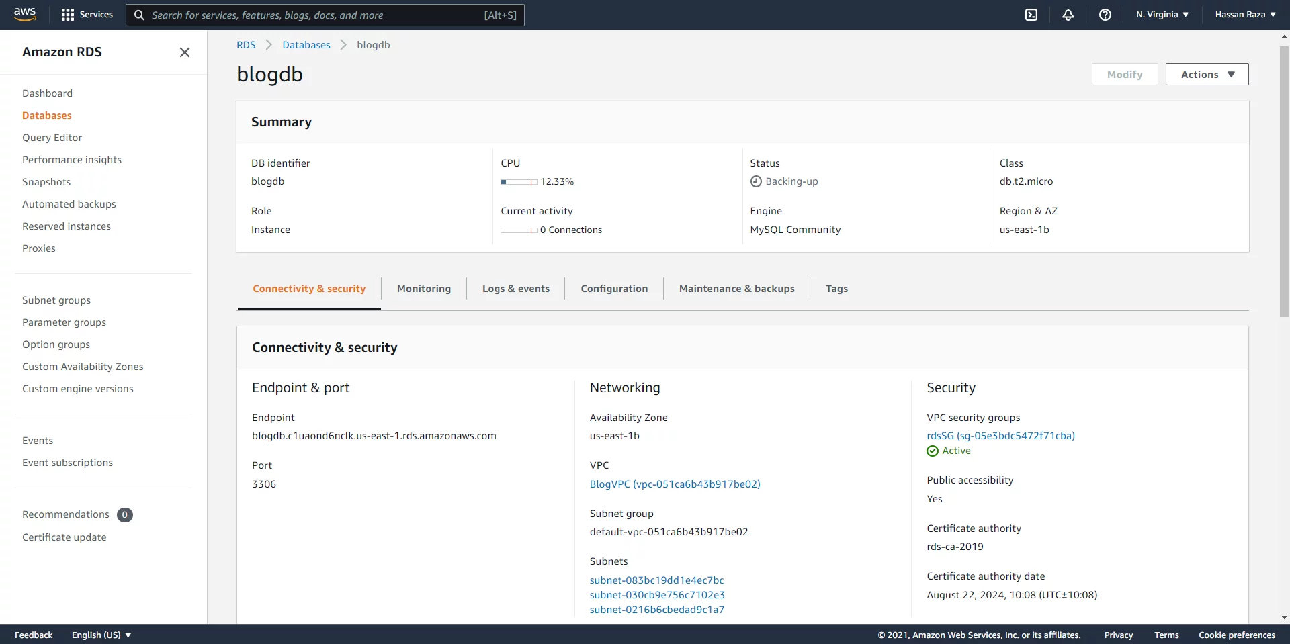Open Automated backups
The width and height of the screenshot is (1290, 644).
pyautogui.click(x=69, y=204)
